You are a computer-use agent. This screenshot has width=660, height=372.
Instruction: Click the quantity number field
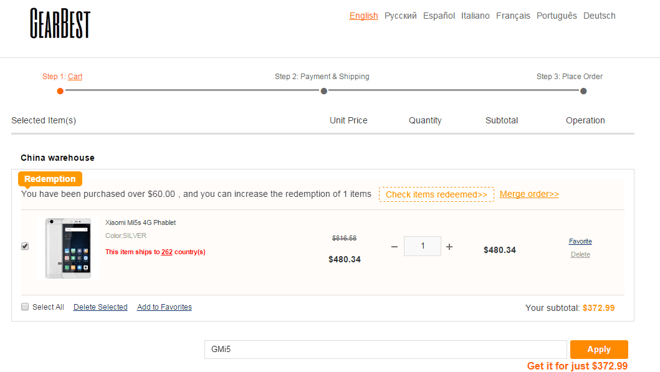coord(423,246)
